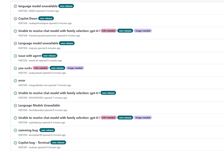The image size is (224, 151).
Task: Open the issue with agent title
Action: (x=30, y=56)
